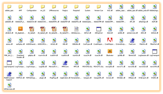This screenshot has height=94, width=163.
Task: Select the AIDelayLoa... file icon
Action: (x=76, y=29)
